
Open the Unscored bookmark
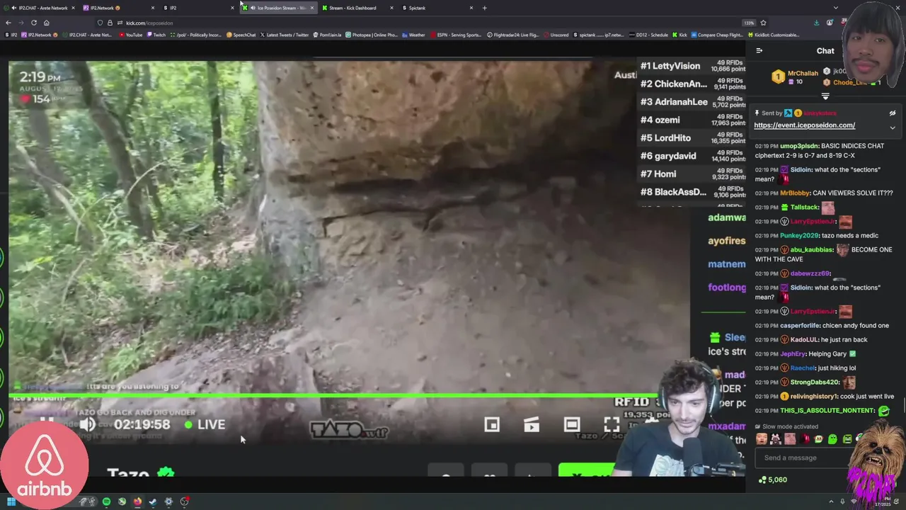tap(556, 35)
